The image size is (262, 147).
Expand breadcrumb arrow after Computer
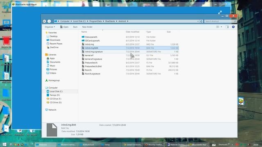point(71,21)
